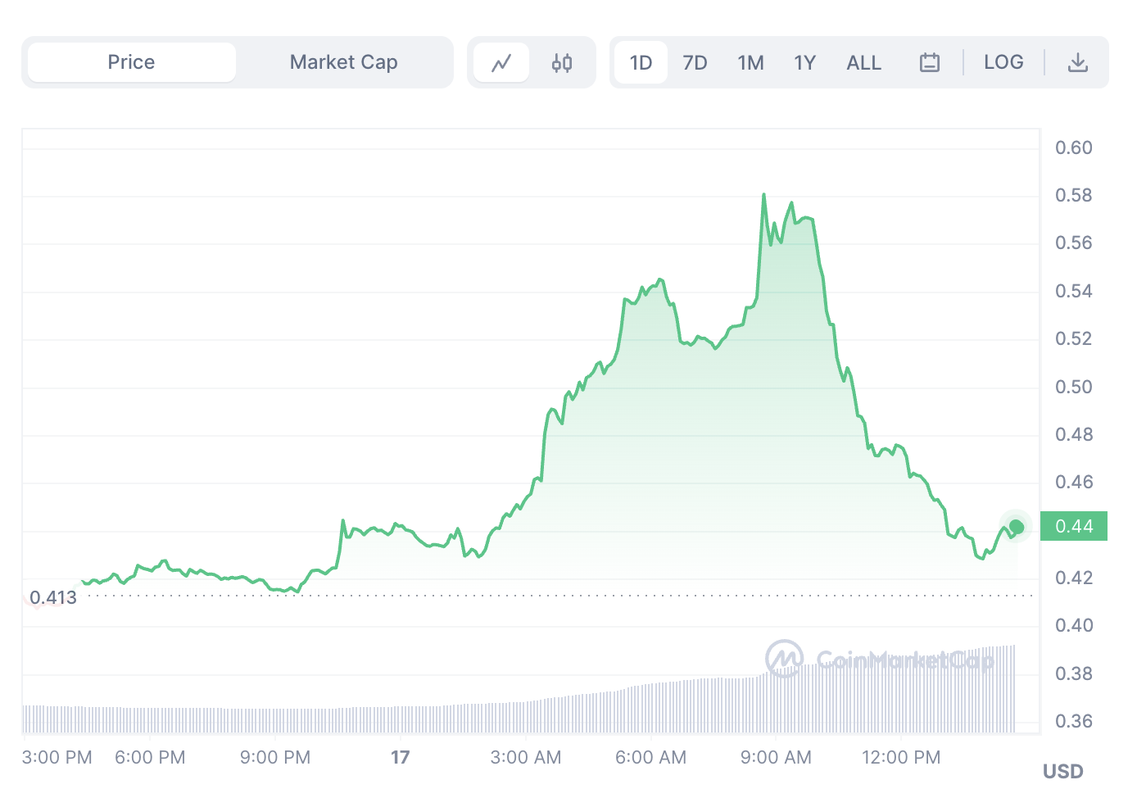Image resolution: width=1137 pixels, height=798 pixels.
Task: Switch to the candlestick chart icon
Action: [562, 62]
